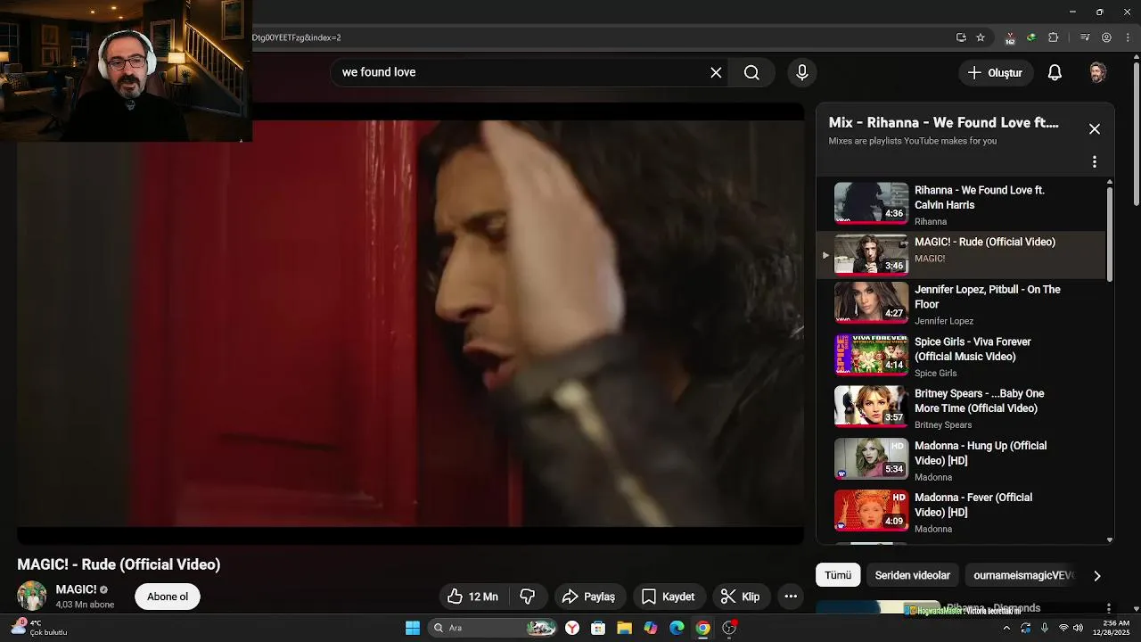Select the ournameismagicVEVO chip
This screenshot has width=1141, height=642.
[x=1023, y=575]
